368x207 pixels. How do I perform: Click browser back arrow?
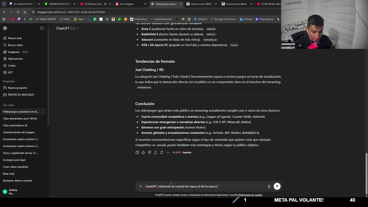[x=4, y=12]
